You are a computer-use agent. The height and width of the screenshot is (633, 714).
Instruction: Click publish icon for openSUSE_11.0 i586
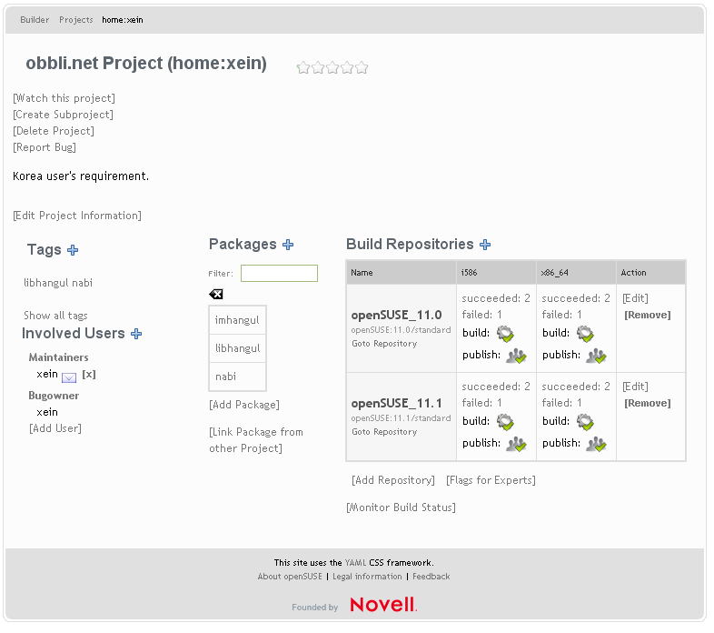point(516,356)
